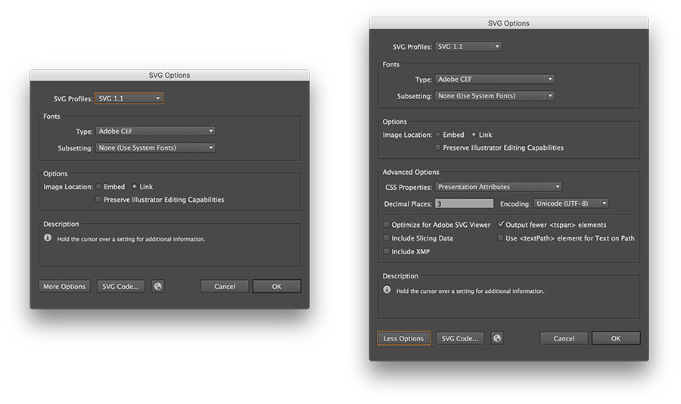Screen dimensions: 681x404
Task: Enable Optimize for Adobe SVG Viewer
Action: [x=387, y=225]
